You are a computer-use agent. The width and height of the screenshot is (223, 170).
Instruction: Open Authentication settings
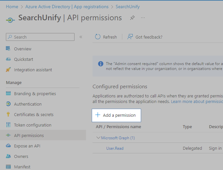27,104
